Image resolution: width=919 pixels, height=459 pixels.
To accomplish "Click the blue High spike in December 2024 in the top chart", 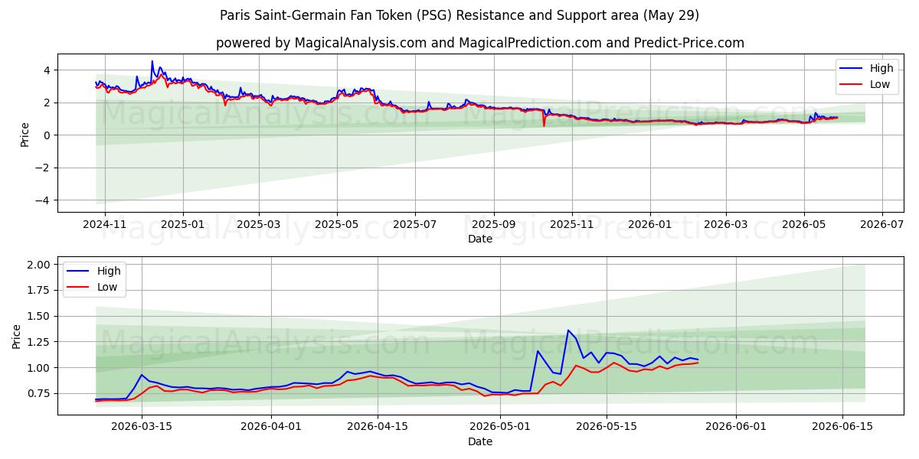I will [152, 62].
